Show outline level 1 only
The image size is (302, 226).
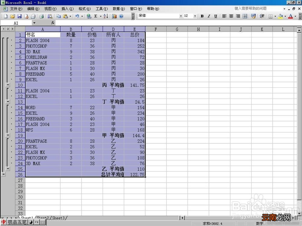coord(3,29)
